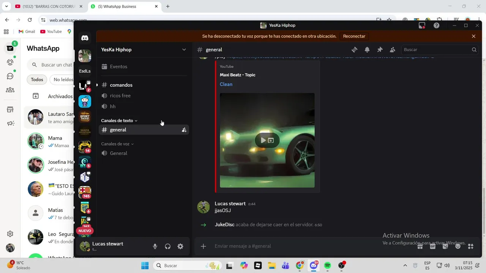Open Spotify from the taskbar
This screenshot has width=486, height=273.
point(328,265)
